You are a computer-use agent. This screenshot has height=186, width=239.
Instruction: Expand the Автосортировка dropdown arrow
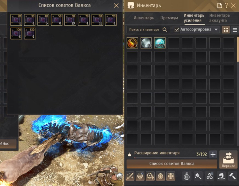[x=216, y=30]
